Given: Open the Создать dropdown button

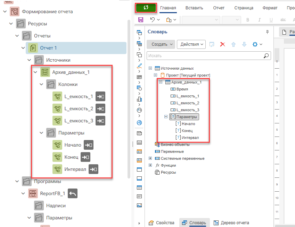Looking at the screenshot, I should (x=161, y=44).
